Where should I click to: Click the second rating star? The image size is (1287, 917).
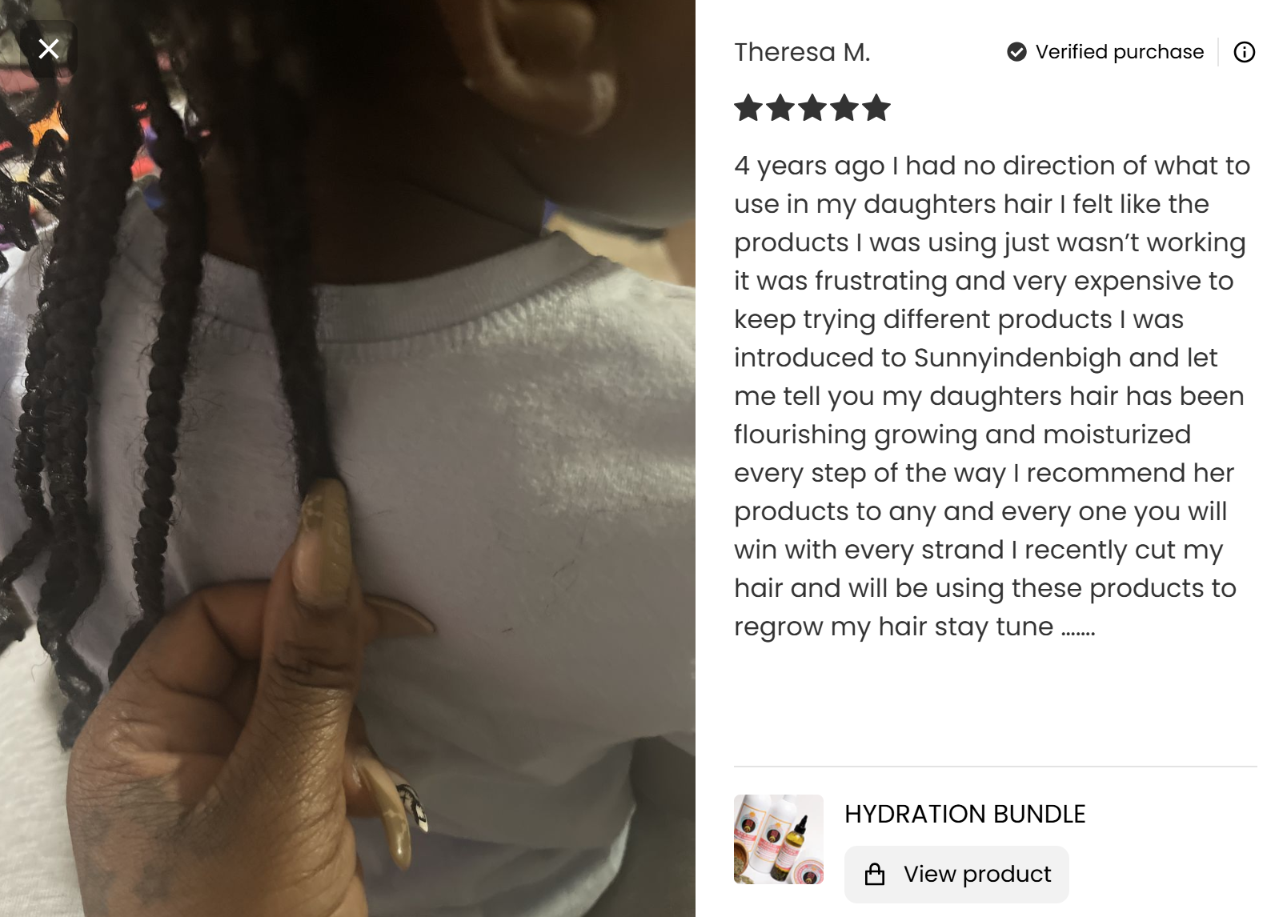[780, 108]
